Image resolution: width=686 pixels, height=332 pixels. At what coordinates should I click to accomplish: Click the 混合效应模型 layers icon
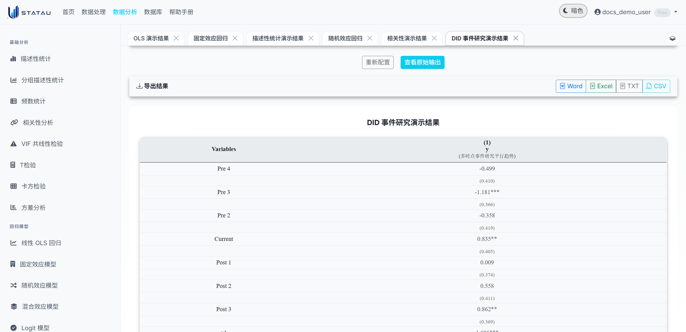[14, 306]
